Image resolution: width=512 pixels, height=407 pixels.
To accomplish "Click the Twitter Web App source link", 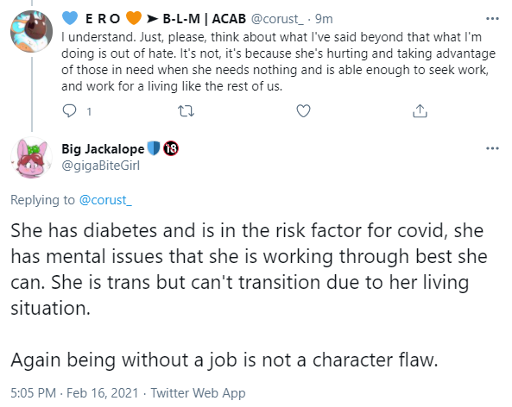I will 198,392.
